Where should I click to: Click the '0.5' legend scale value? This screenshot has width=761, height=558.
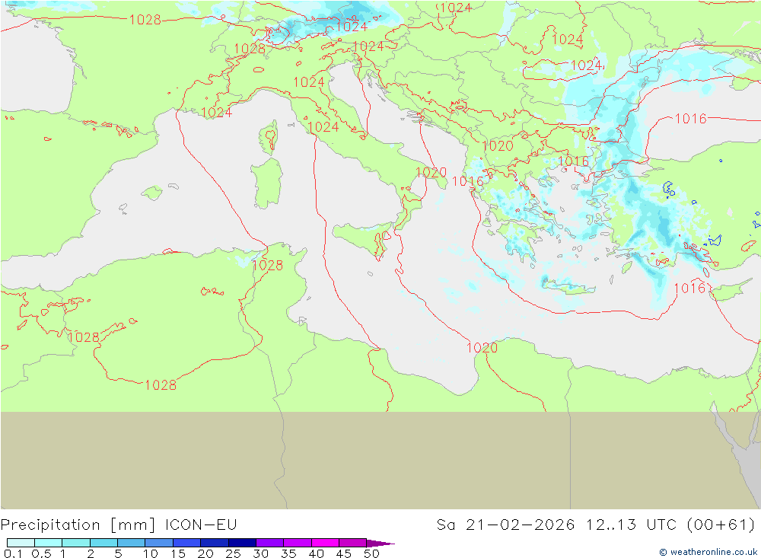coord(41,553)
